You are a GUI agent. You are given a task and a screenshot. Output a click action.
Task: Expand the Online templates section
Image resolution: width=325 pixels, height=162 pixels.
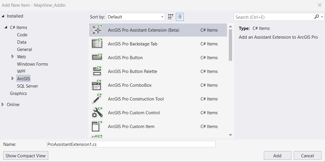(x=3, y=104)
